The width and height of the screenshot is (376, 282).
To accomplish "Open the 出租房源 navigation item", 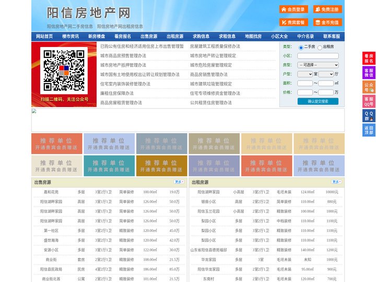I will pos(175,37).
